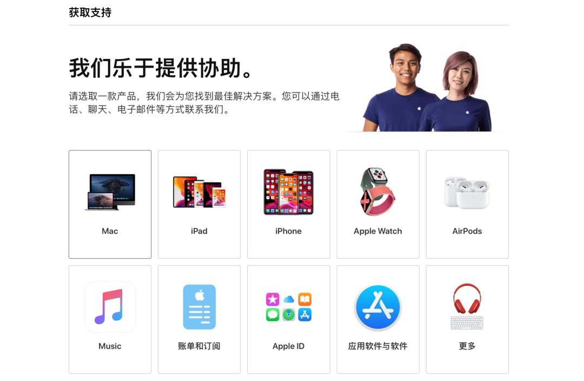This screenshot has width=584, height=381.
Task: Open the 应用软件与软件 category label
Action: 377,346
